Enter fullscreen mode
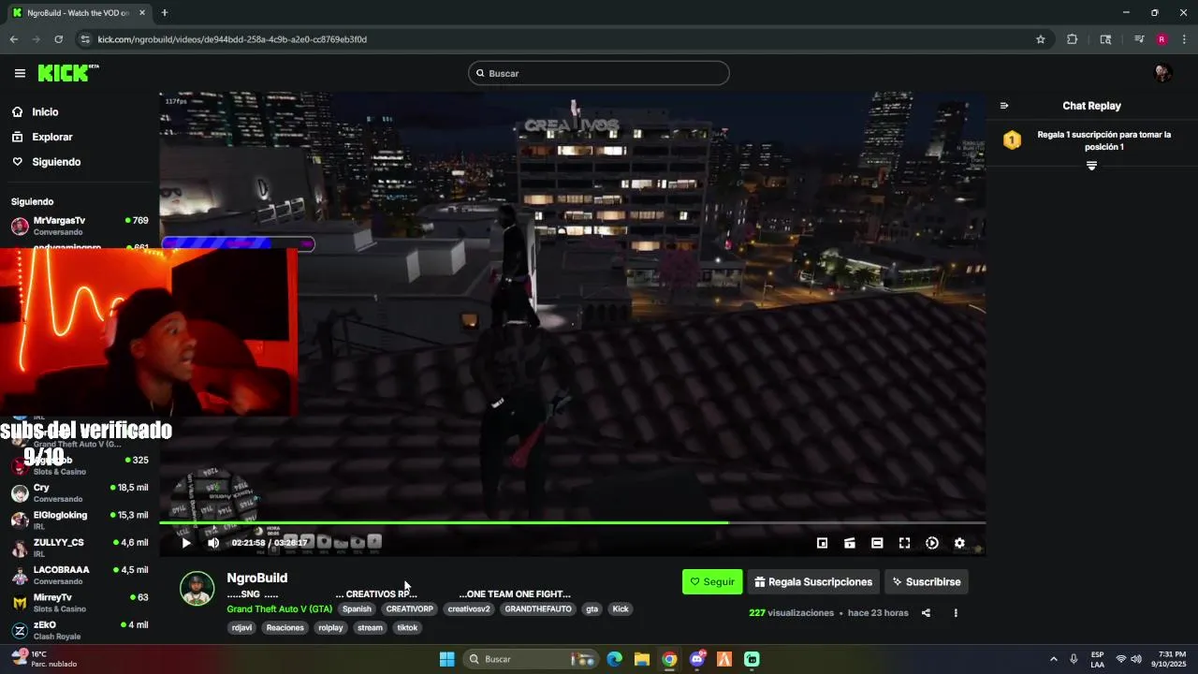Screen dimensions: 1198x674 [904, 543]
